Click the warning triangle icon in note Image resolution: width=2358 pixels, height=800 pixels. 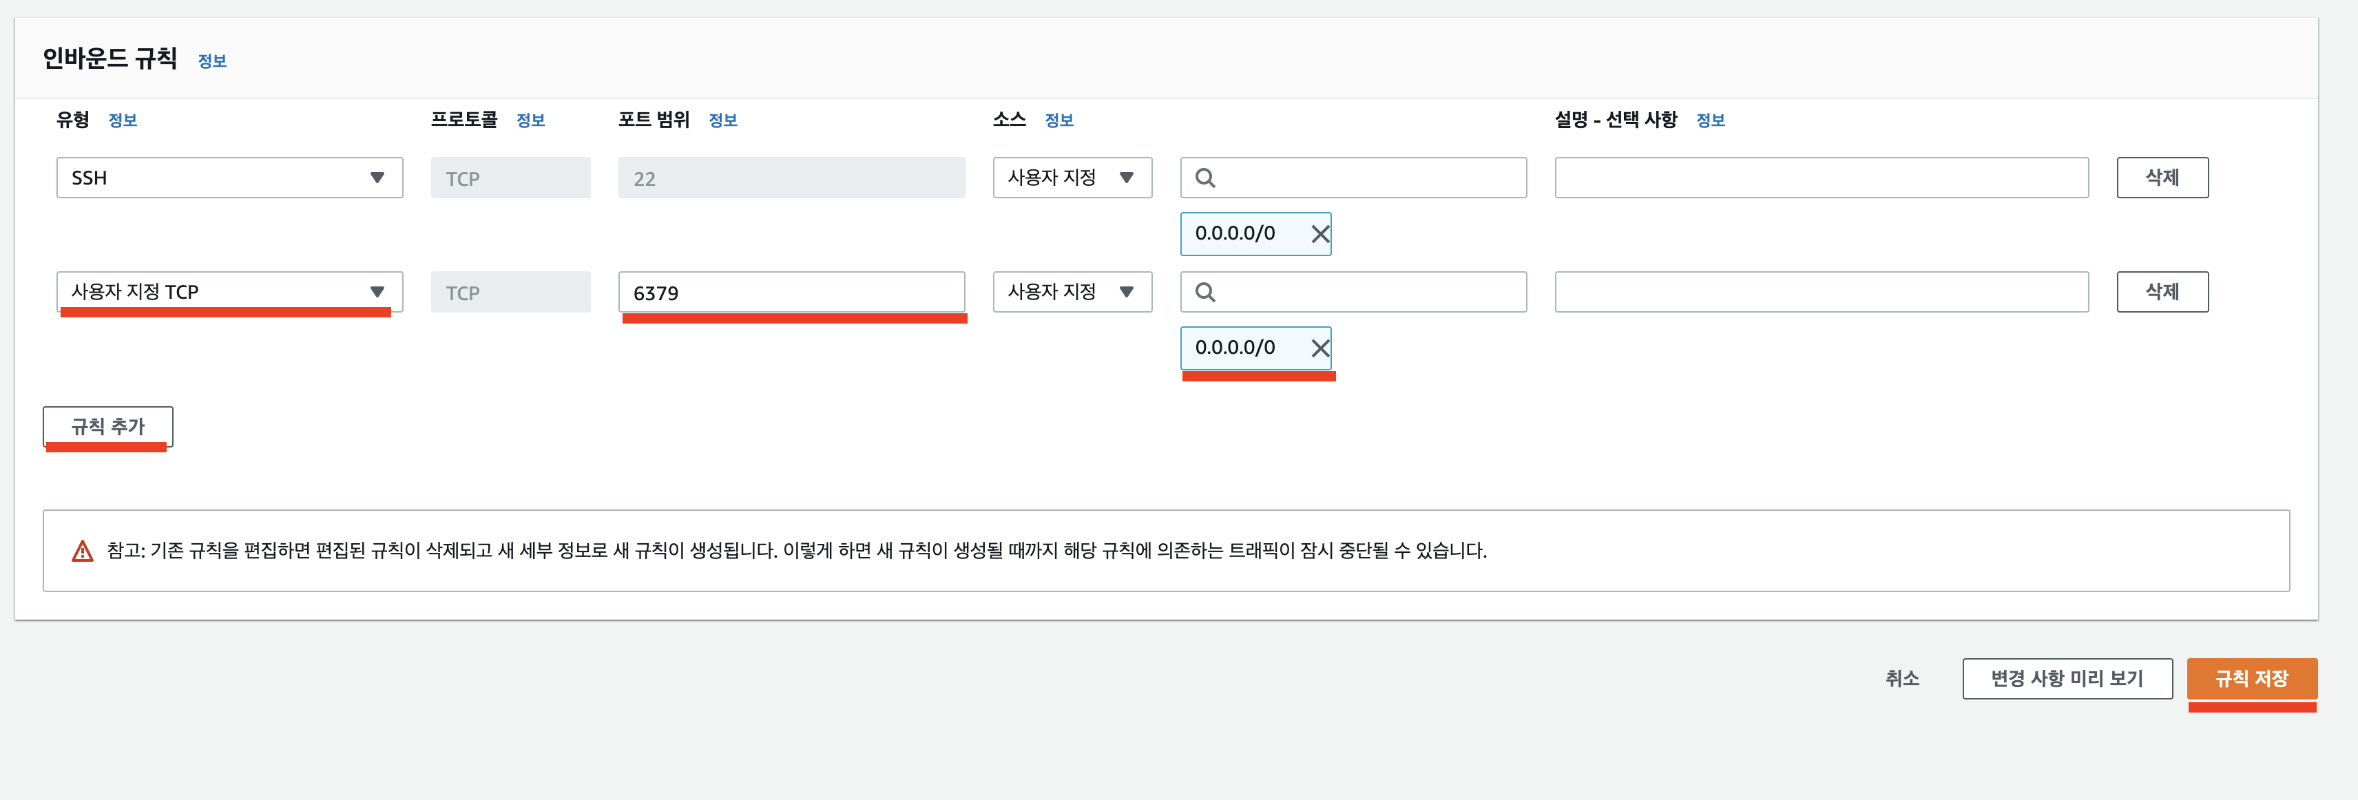(83, 551)
